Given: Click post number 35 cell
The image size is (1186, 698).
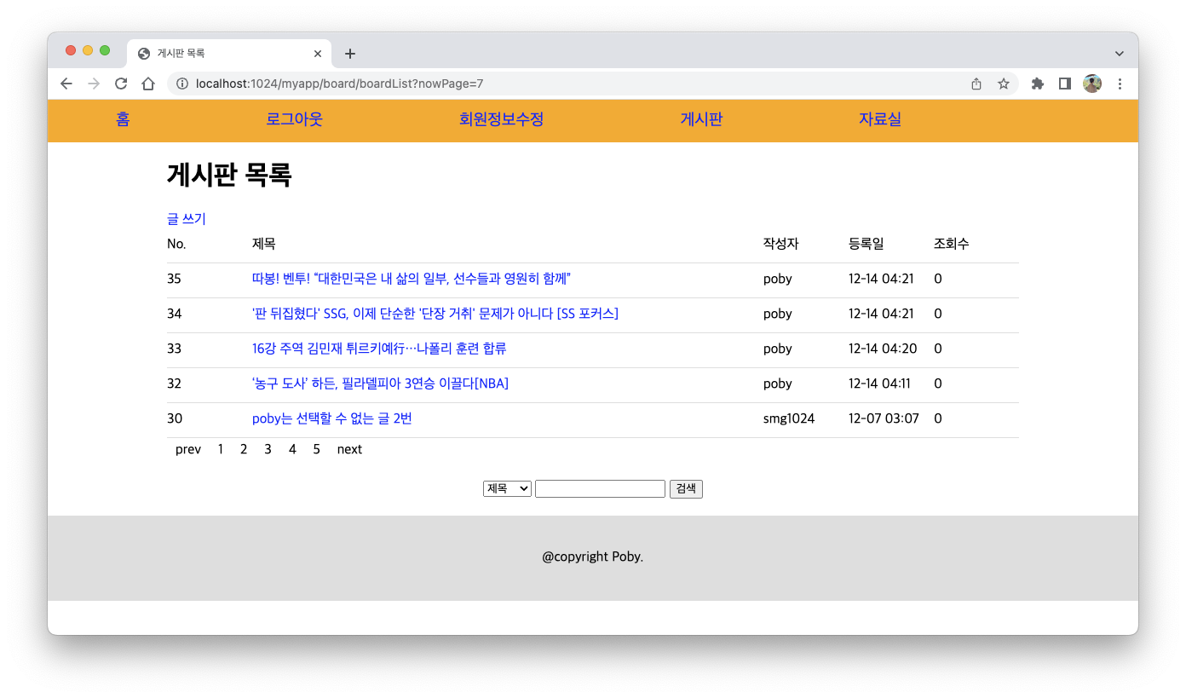Looking at the screenshot, I should pyautogui.click(x=175, y=279).
